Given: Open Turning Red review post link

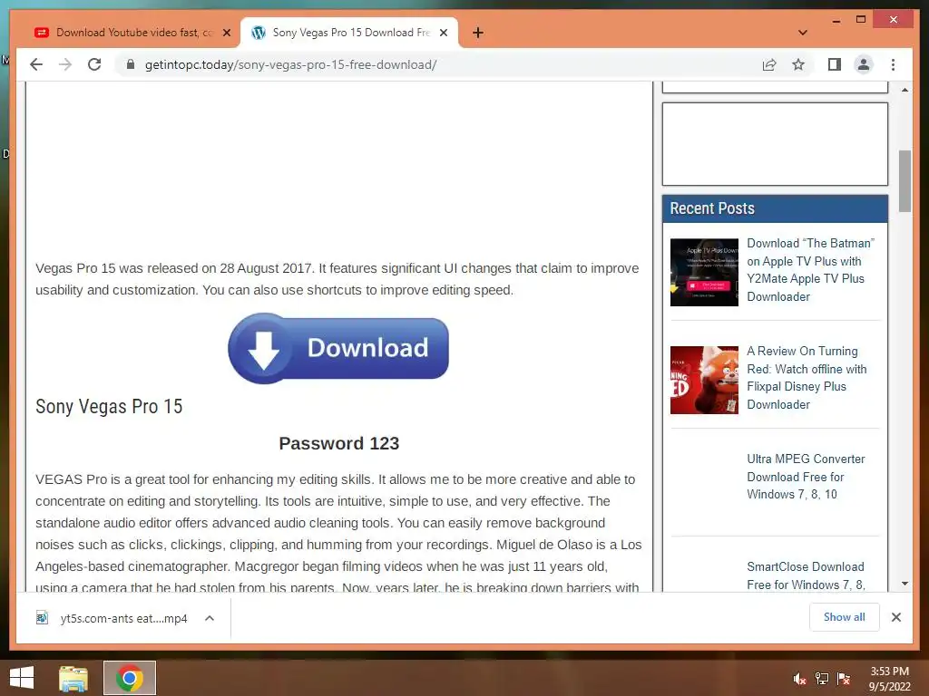Looking at the screenshot, I should (x=807, y=378).
